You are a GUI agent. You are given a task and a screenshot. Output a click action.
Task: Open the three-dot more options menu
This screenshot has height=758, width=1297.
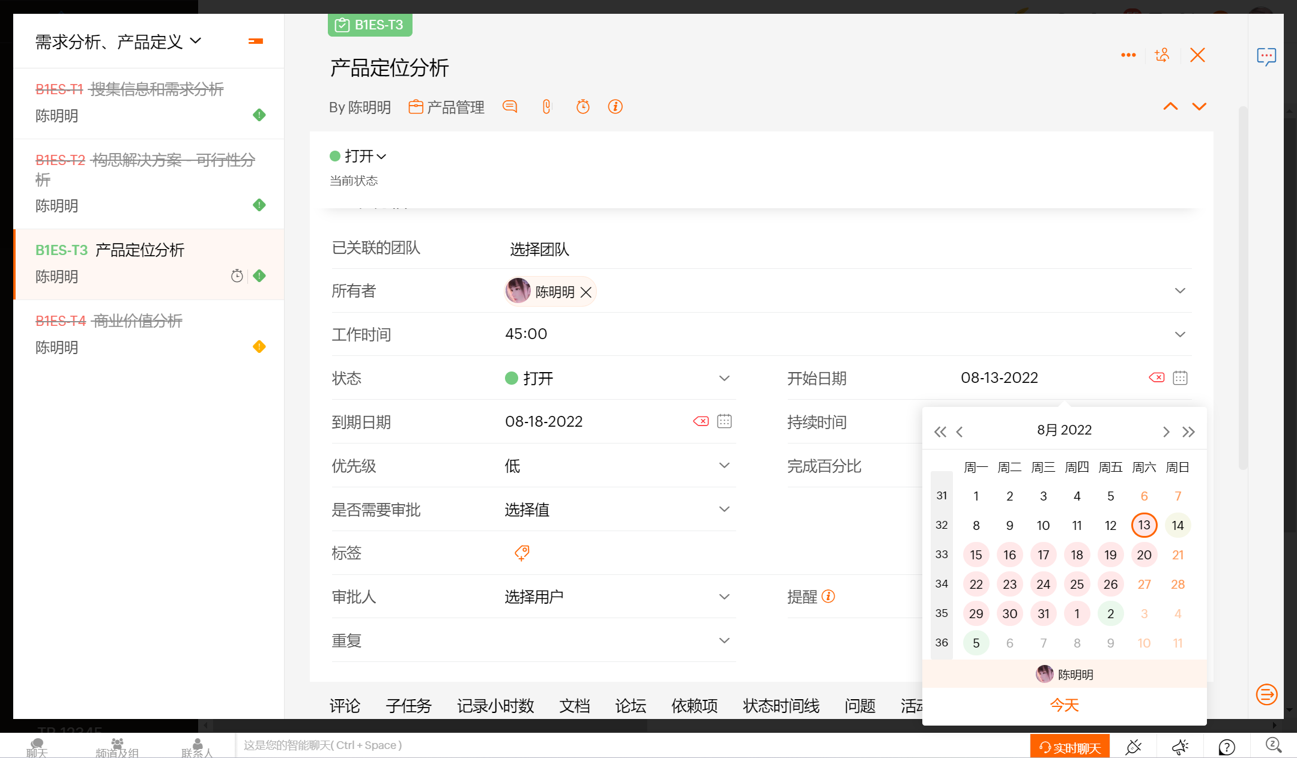(x=1128, y=55)
